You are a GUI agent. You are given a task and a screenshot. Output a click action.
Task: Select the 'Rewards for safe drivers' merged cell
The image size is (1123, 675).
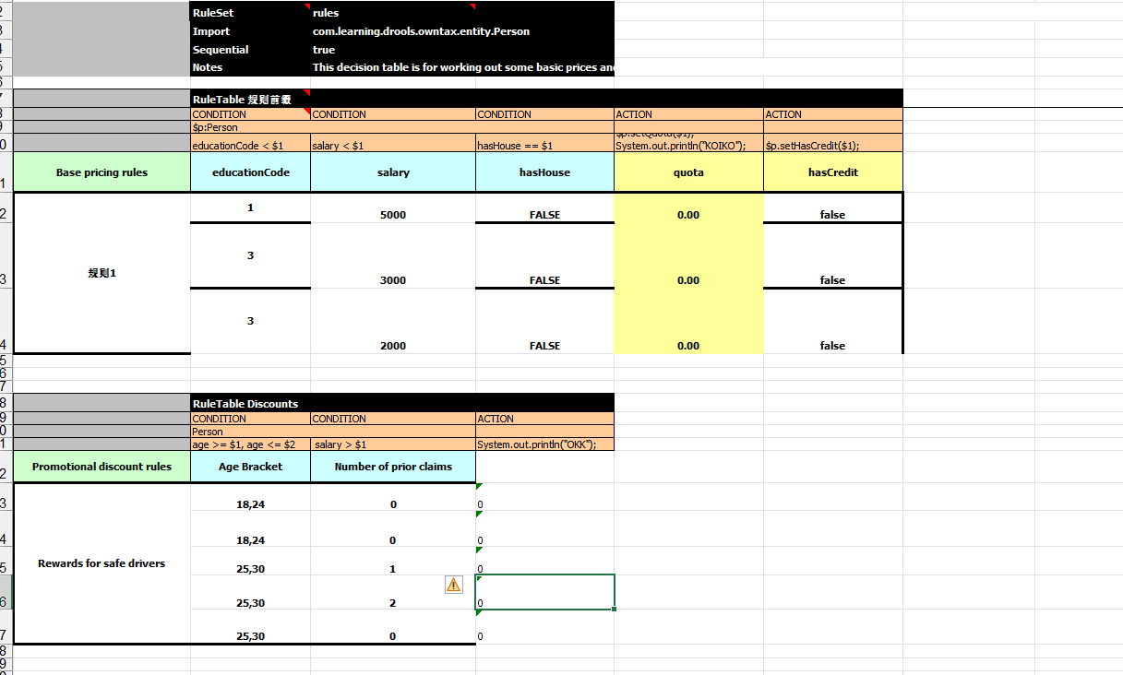point(102,563)
